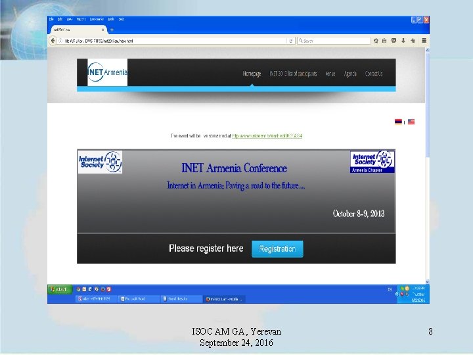
Task: Open the bookmarks list icon
Action: click(384, 41)
